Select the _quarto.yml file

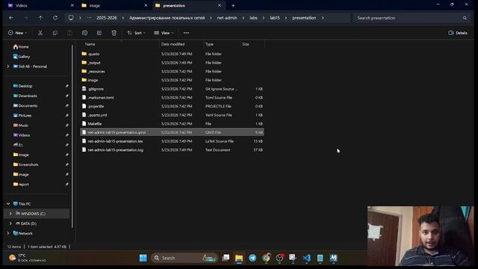[x=172, y=115]
